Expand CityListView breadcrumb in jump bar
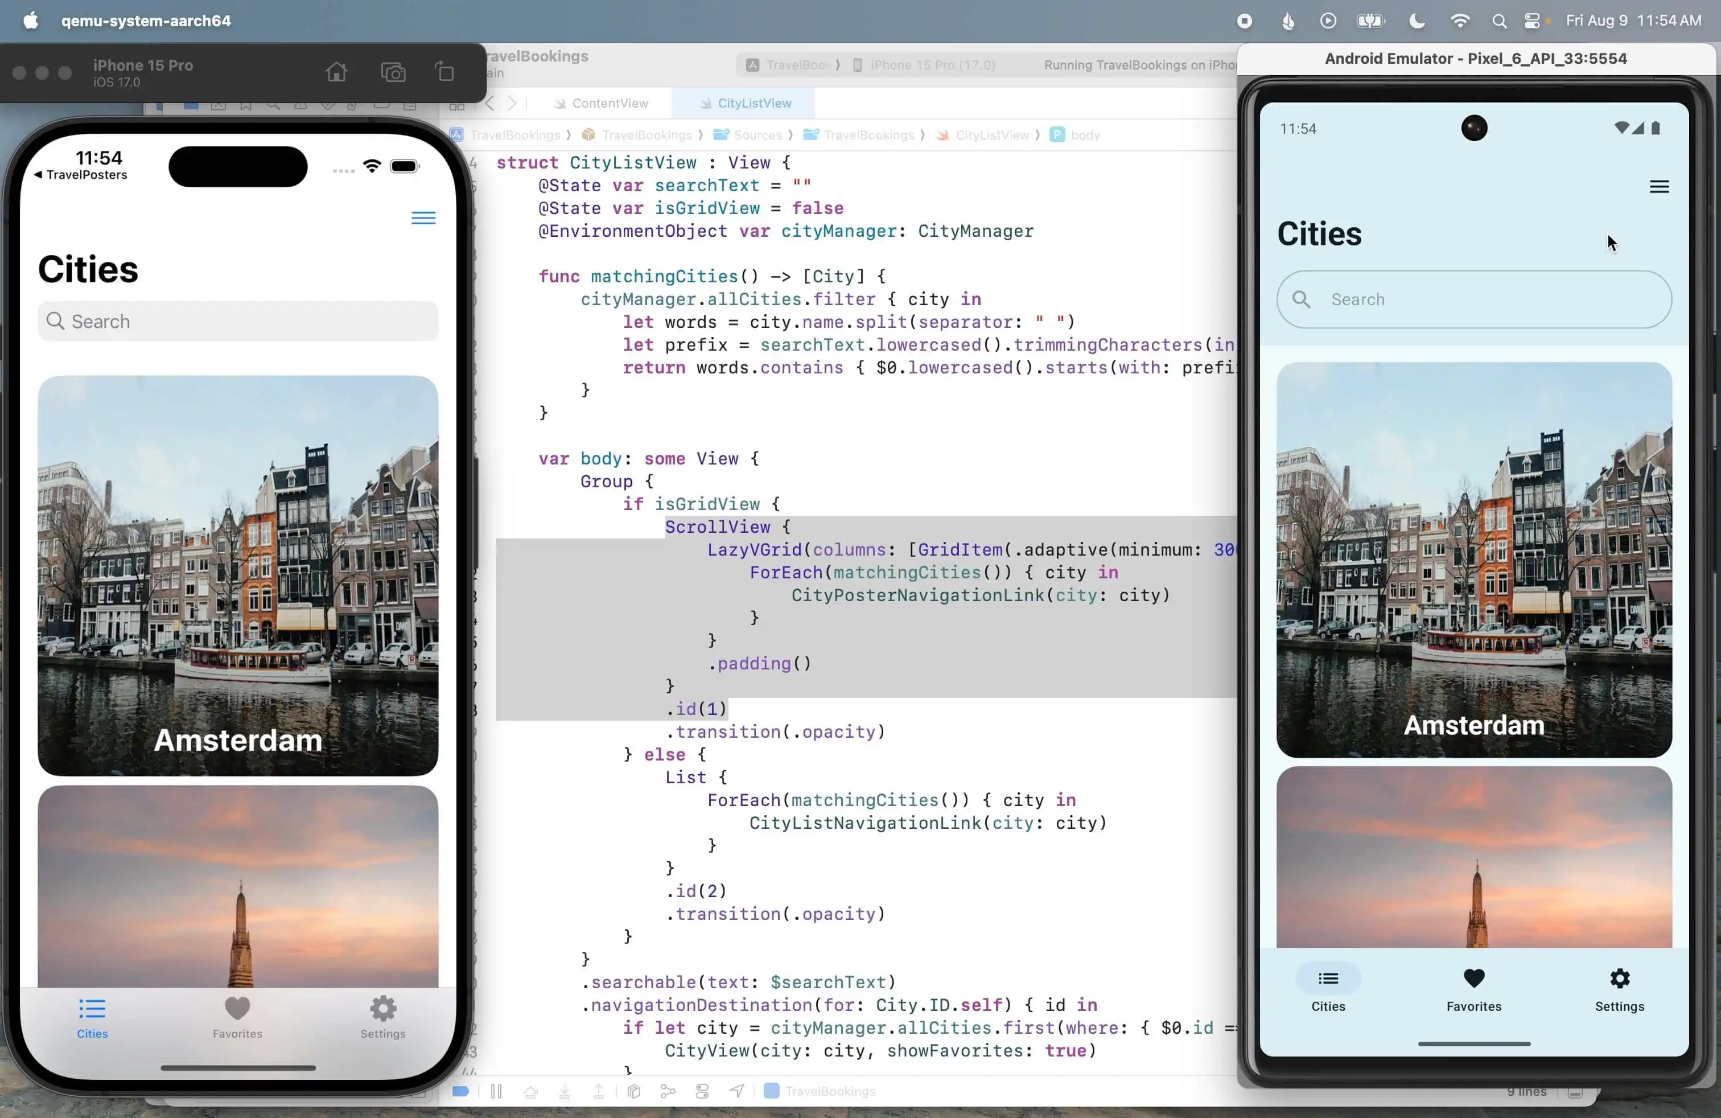1721x1118 pixels. click(991, 135)
